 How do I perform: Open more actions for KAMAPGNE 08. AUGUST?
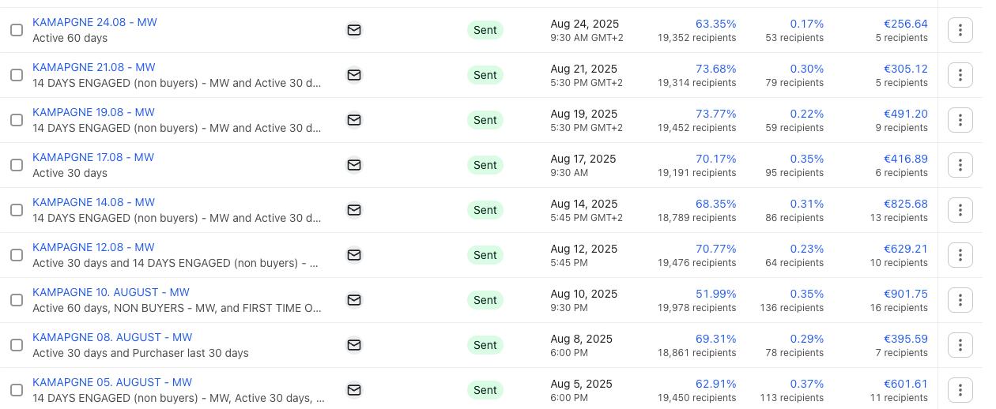click(x=960, y=345)
